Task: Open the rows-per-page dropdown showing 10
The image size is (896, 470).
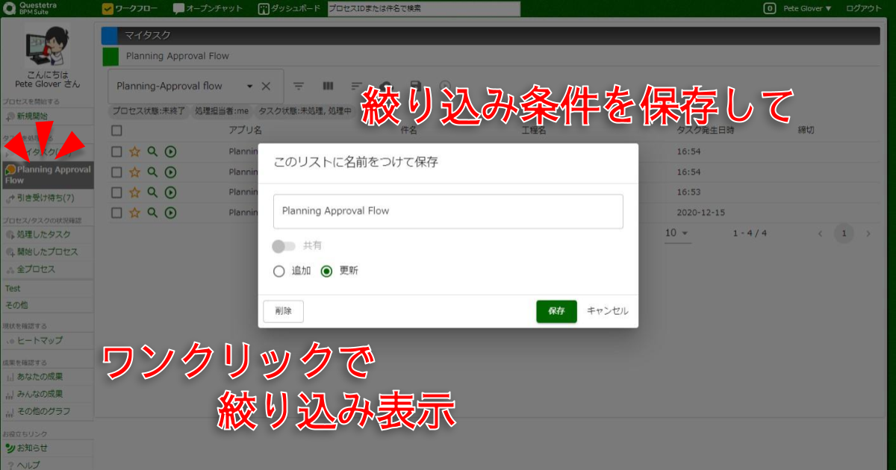Action: [x=677, y=234]
